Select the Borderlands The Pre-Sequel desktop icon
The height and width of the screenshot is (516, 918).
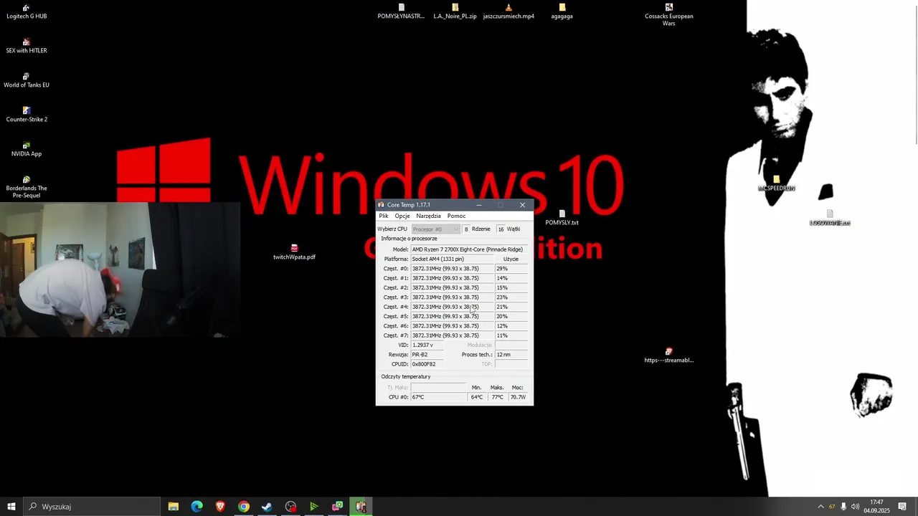click(27, 187)
